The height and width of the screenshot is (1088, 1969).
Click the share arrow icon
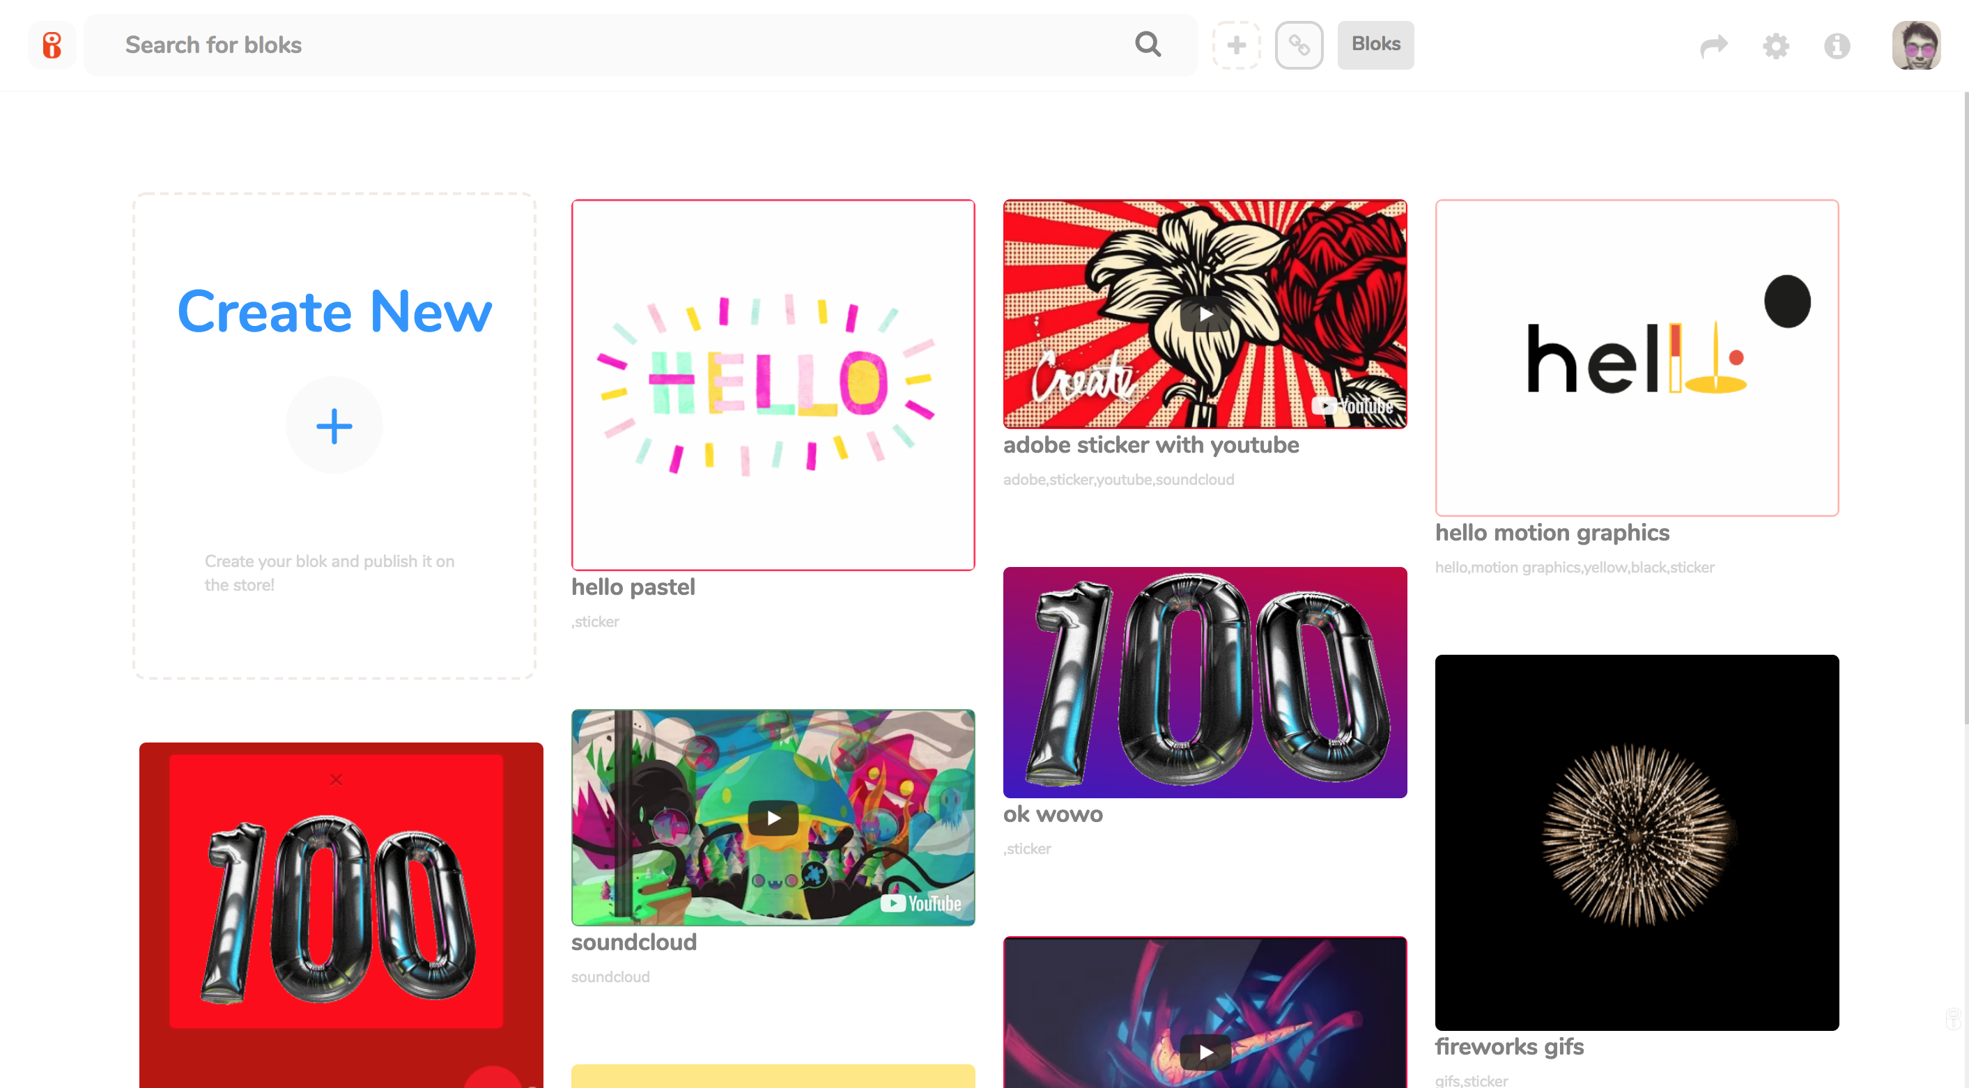[1714, 45]
